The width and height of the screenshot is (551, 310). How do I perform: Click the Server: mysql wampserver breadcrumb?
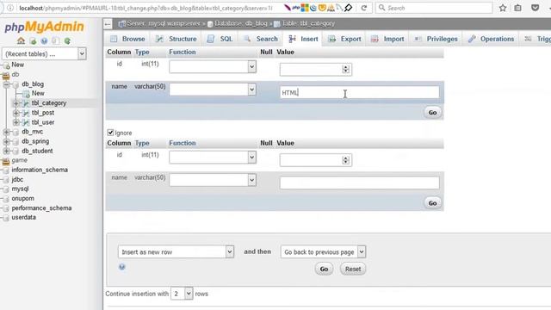(164, 23)
